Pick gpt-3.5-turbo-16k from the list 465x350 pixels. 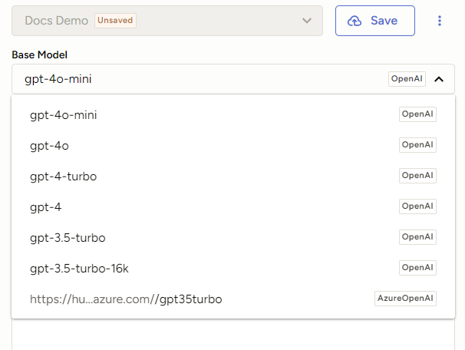point(233,268)
